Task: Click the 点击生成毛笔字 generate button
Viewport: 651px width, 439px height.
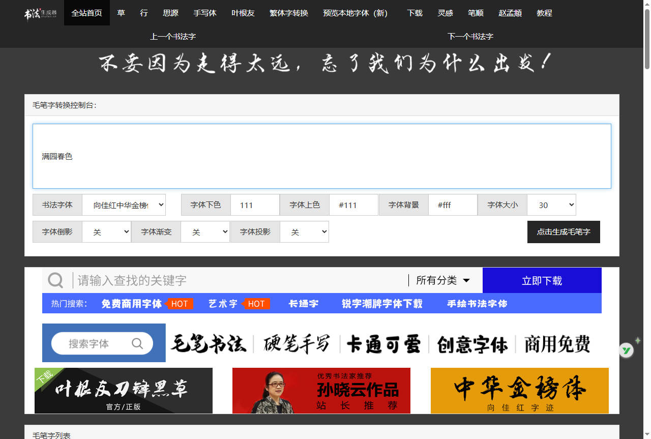Action: click(564, 231)
